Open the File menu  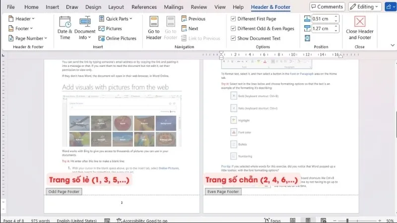pos(11,7)
